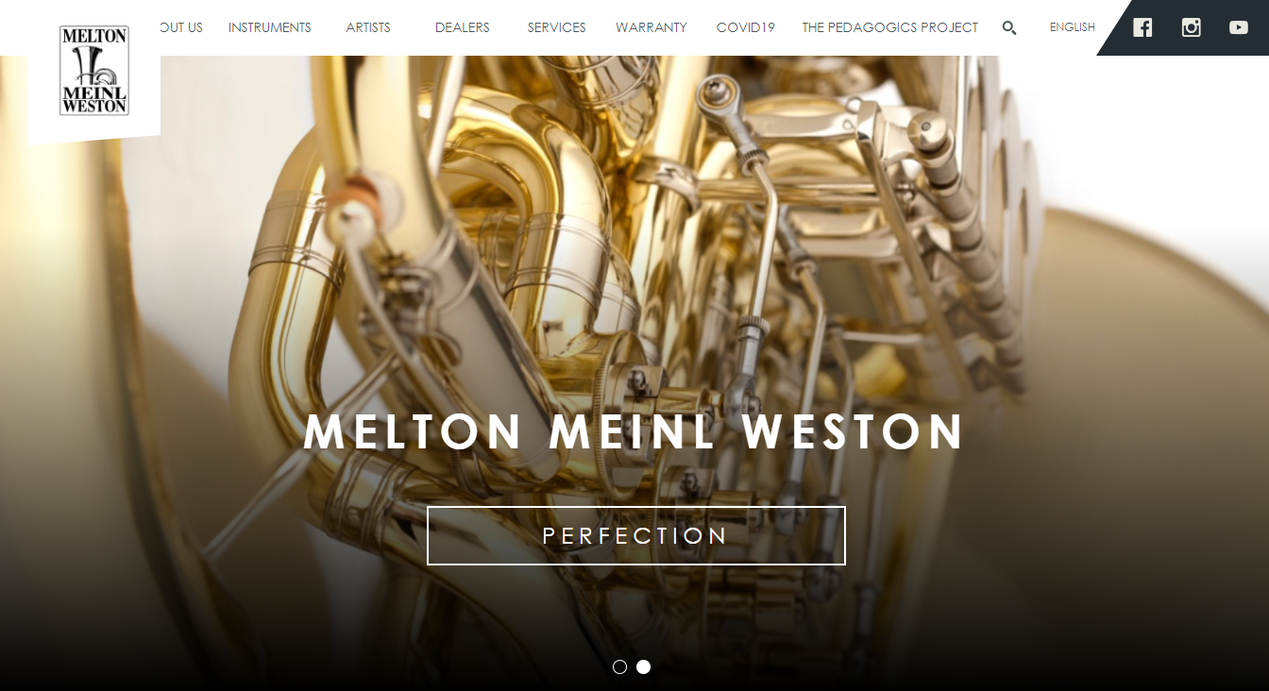
Task: Click the Melton Meinl Weston logo
Action: click(x=94, y=71)
